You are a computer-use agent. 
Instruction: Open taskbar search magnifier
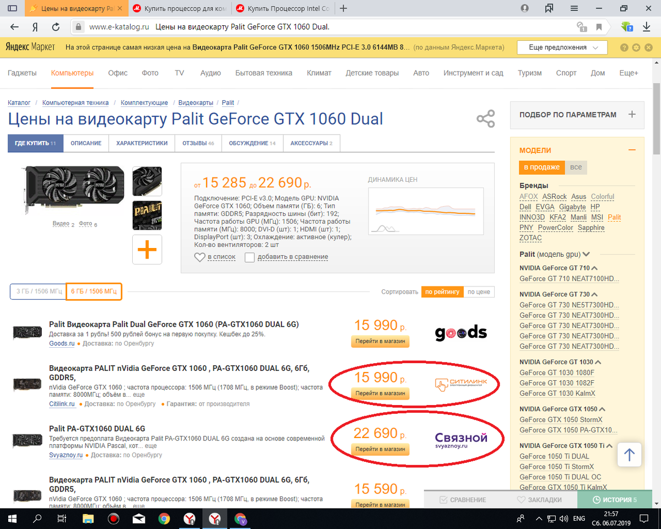click(x=37, y=518)
